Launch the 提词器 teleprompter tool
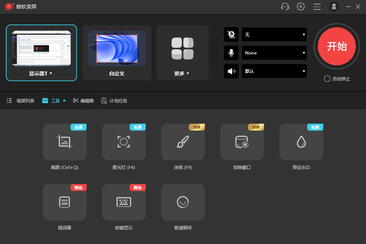 (65, 202)
